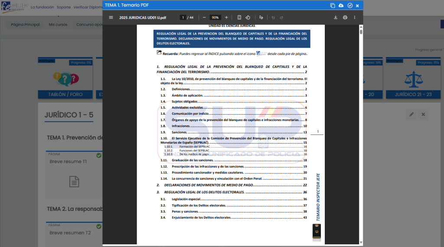Screen dimensions: 444x247
Task: Click the PDF vertical scrollbar down arrow
Action: coord(361,242)
